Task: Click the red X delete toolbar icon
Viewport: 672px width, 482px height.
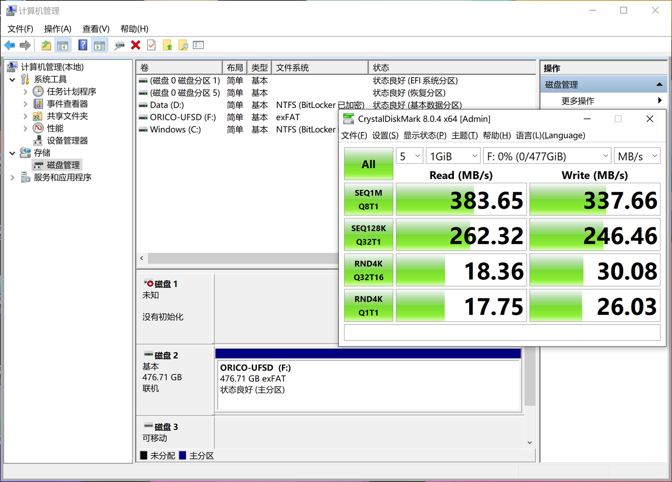Action: click(136, 46)
